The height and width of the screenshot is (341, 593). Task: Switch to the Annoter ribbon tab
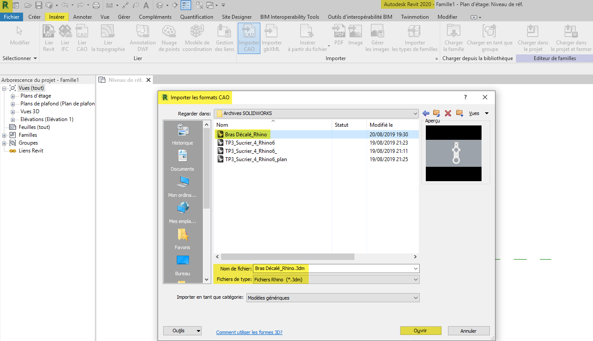83,17
